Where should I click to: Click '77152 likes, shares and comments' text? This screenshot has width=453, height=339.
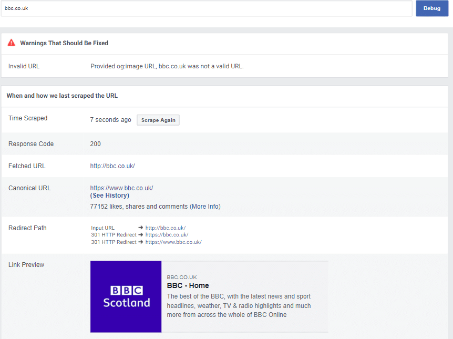pyautogui.click(x=139, y=207)
